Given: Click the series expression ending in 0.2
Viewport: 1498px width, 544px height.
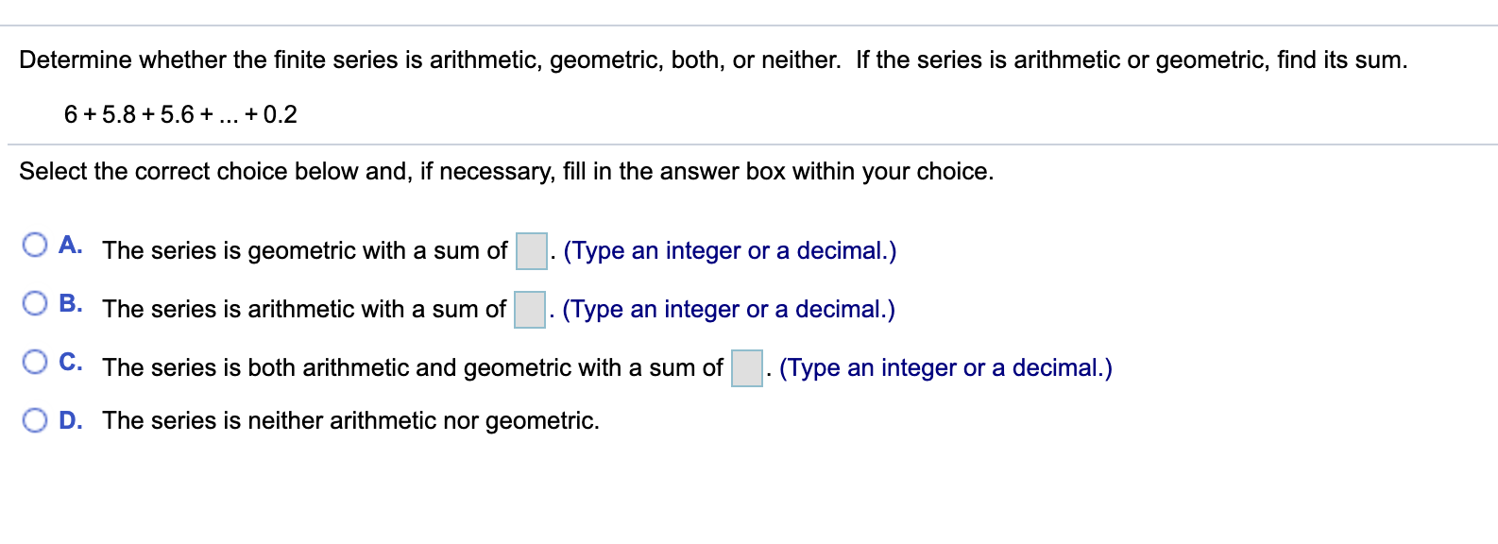Looking at the screenshot, I should click(180, 115).
